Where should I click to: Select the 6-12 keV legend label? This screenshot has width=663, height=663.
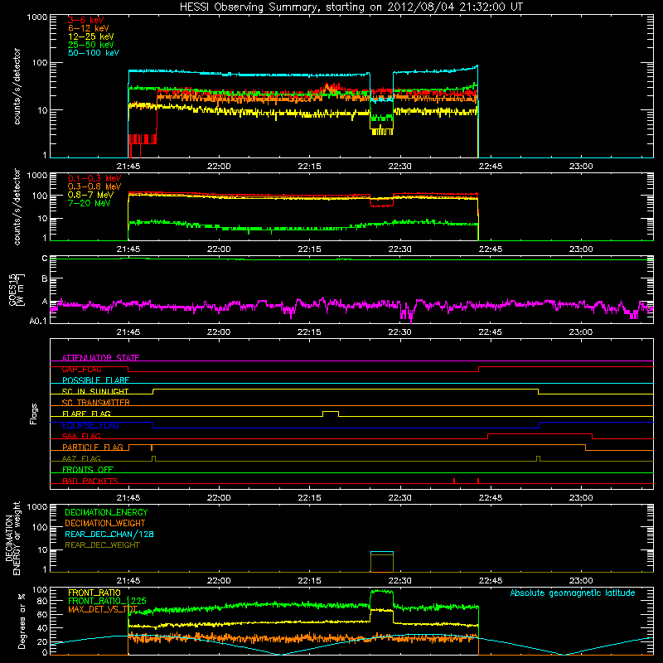point(89,28)
